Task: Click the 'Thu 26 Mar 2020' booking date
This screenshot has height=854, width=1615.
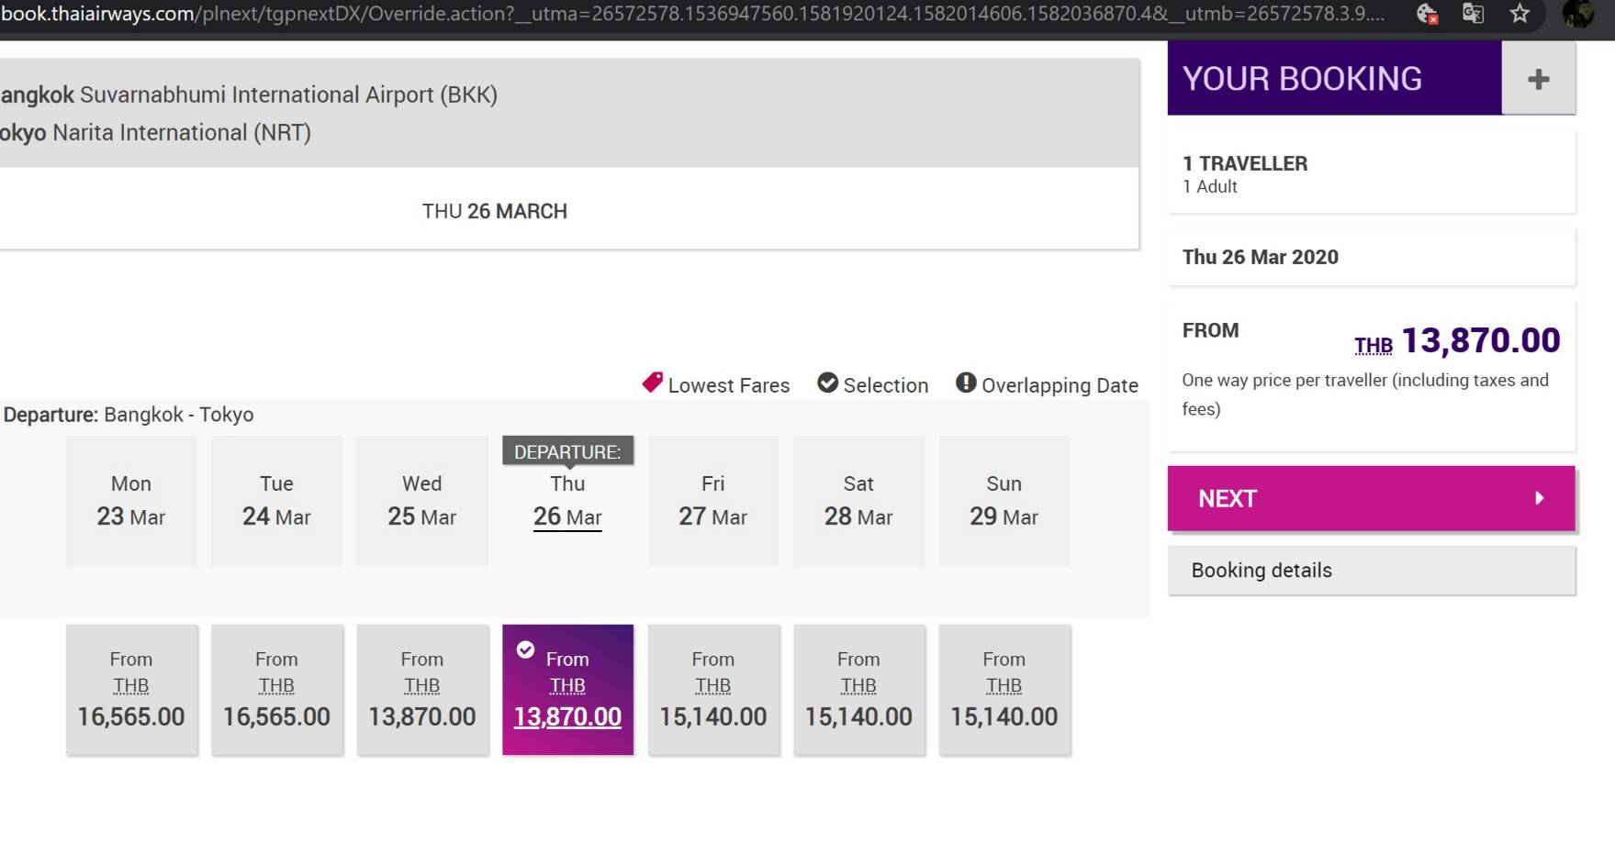Action: click(1261, 257)
